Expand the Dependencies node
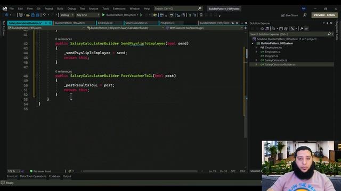The image size is (341, 191). point(256,48)
